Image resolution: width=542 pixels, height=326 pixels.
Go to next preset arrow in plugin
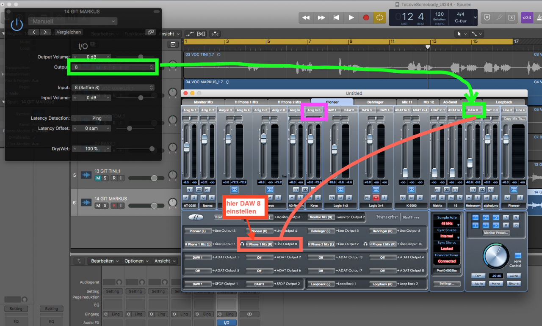point(45,32)
